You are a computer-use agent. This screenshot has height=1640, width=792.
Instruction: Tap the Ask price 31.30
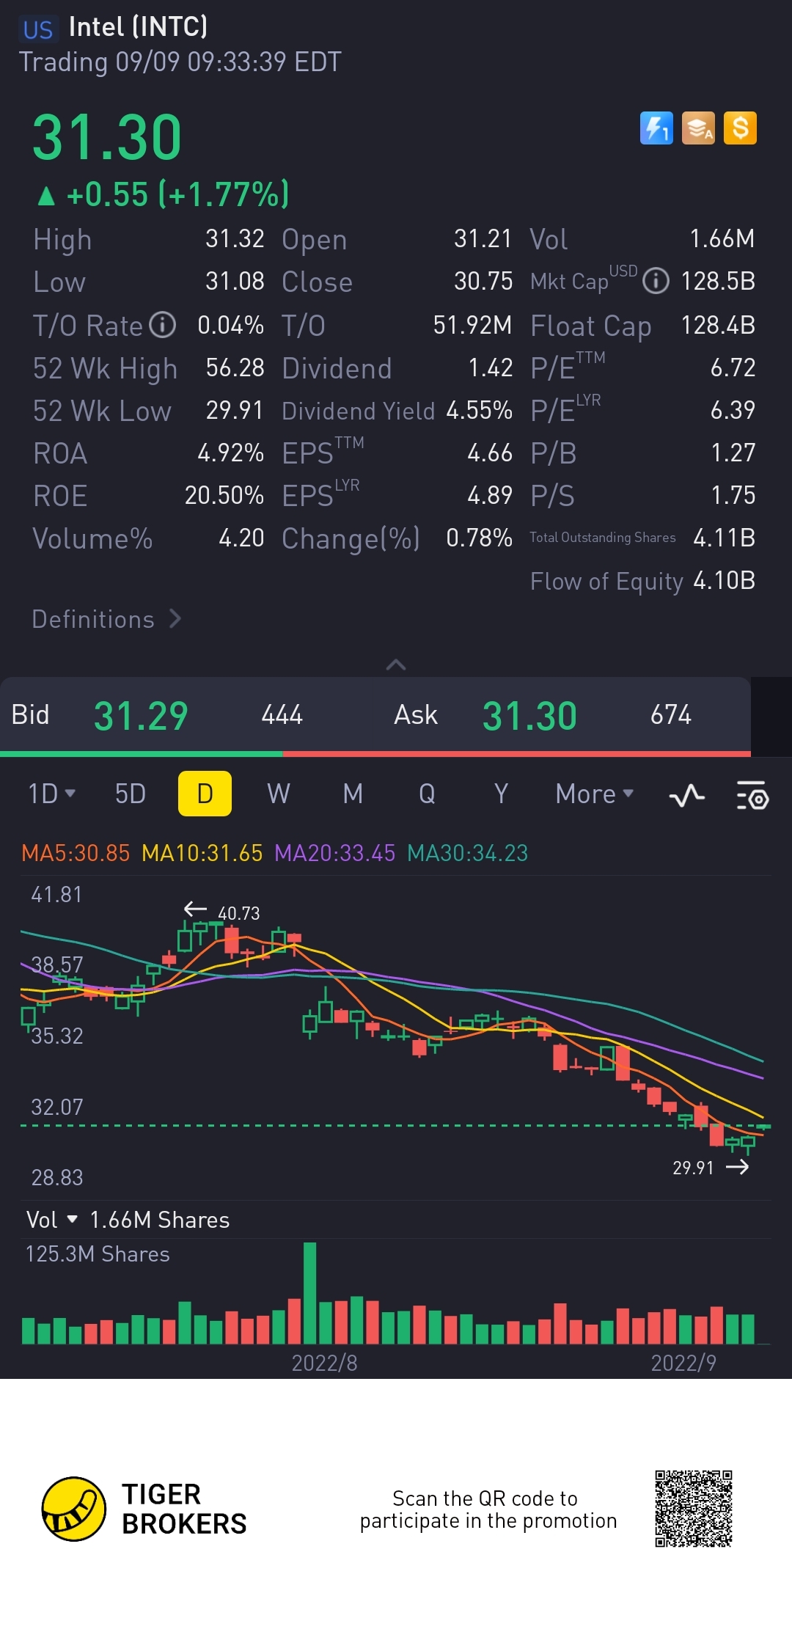click(x=529, y=716)
